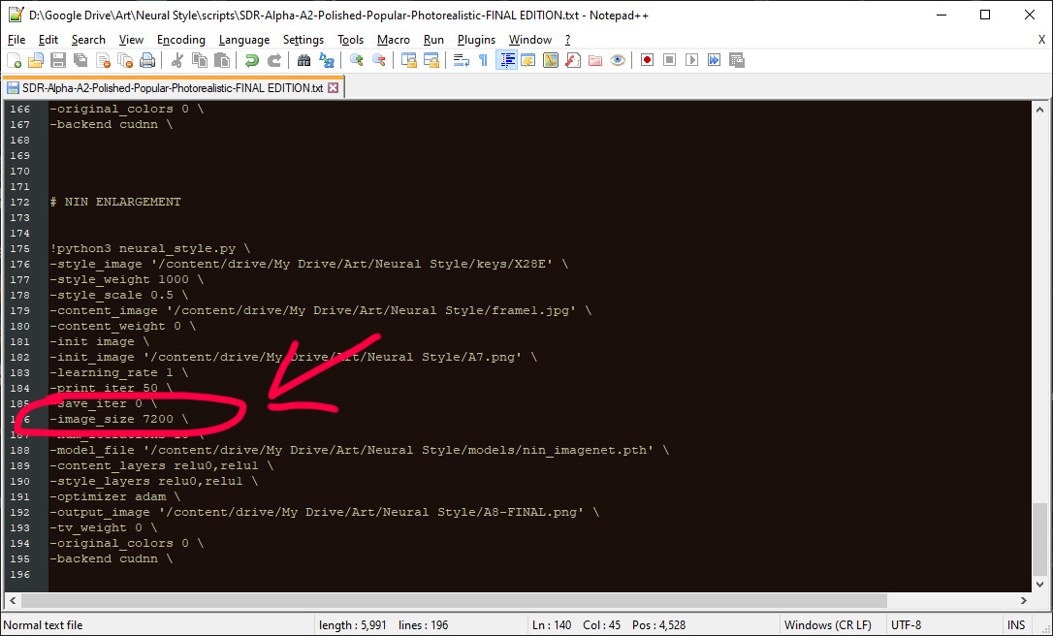Viewport: 1053px width, 636px height.
Task: Redo the action via toolbar arrow
Action: [274, 60]
